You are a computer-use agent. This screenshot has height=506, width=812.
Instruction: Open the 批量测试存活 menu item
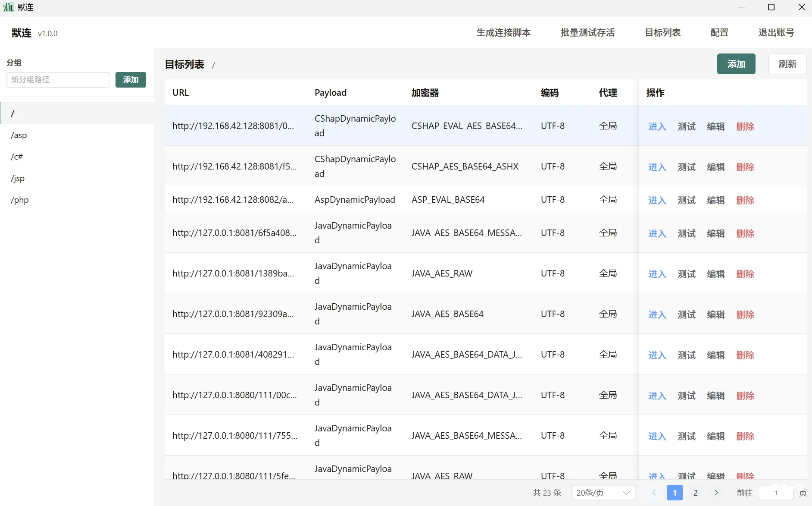pos(587,33)
